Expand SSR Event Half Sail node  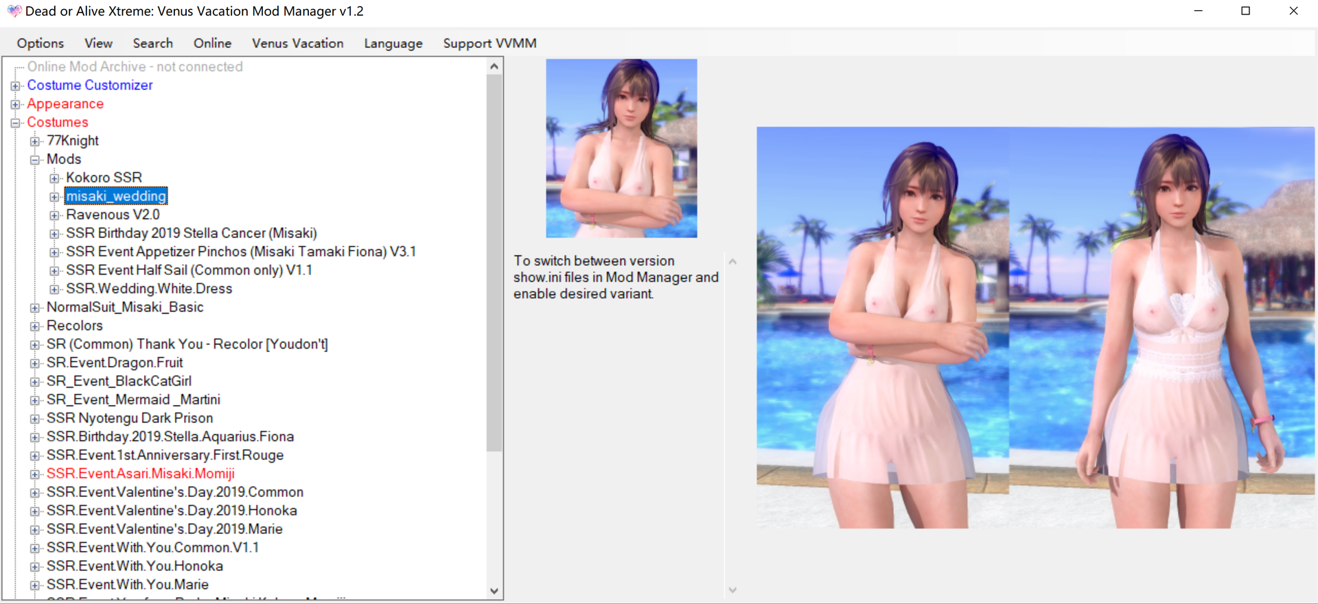point(54,271)
